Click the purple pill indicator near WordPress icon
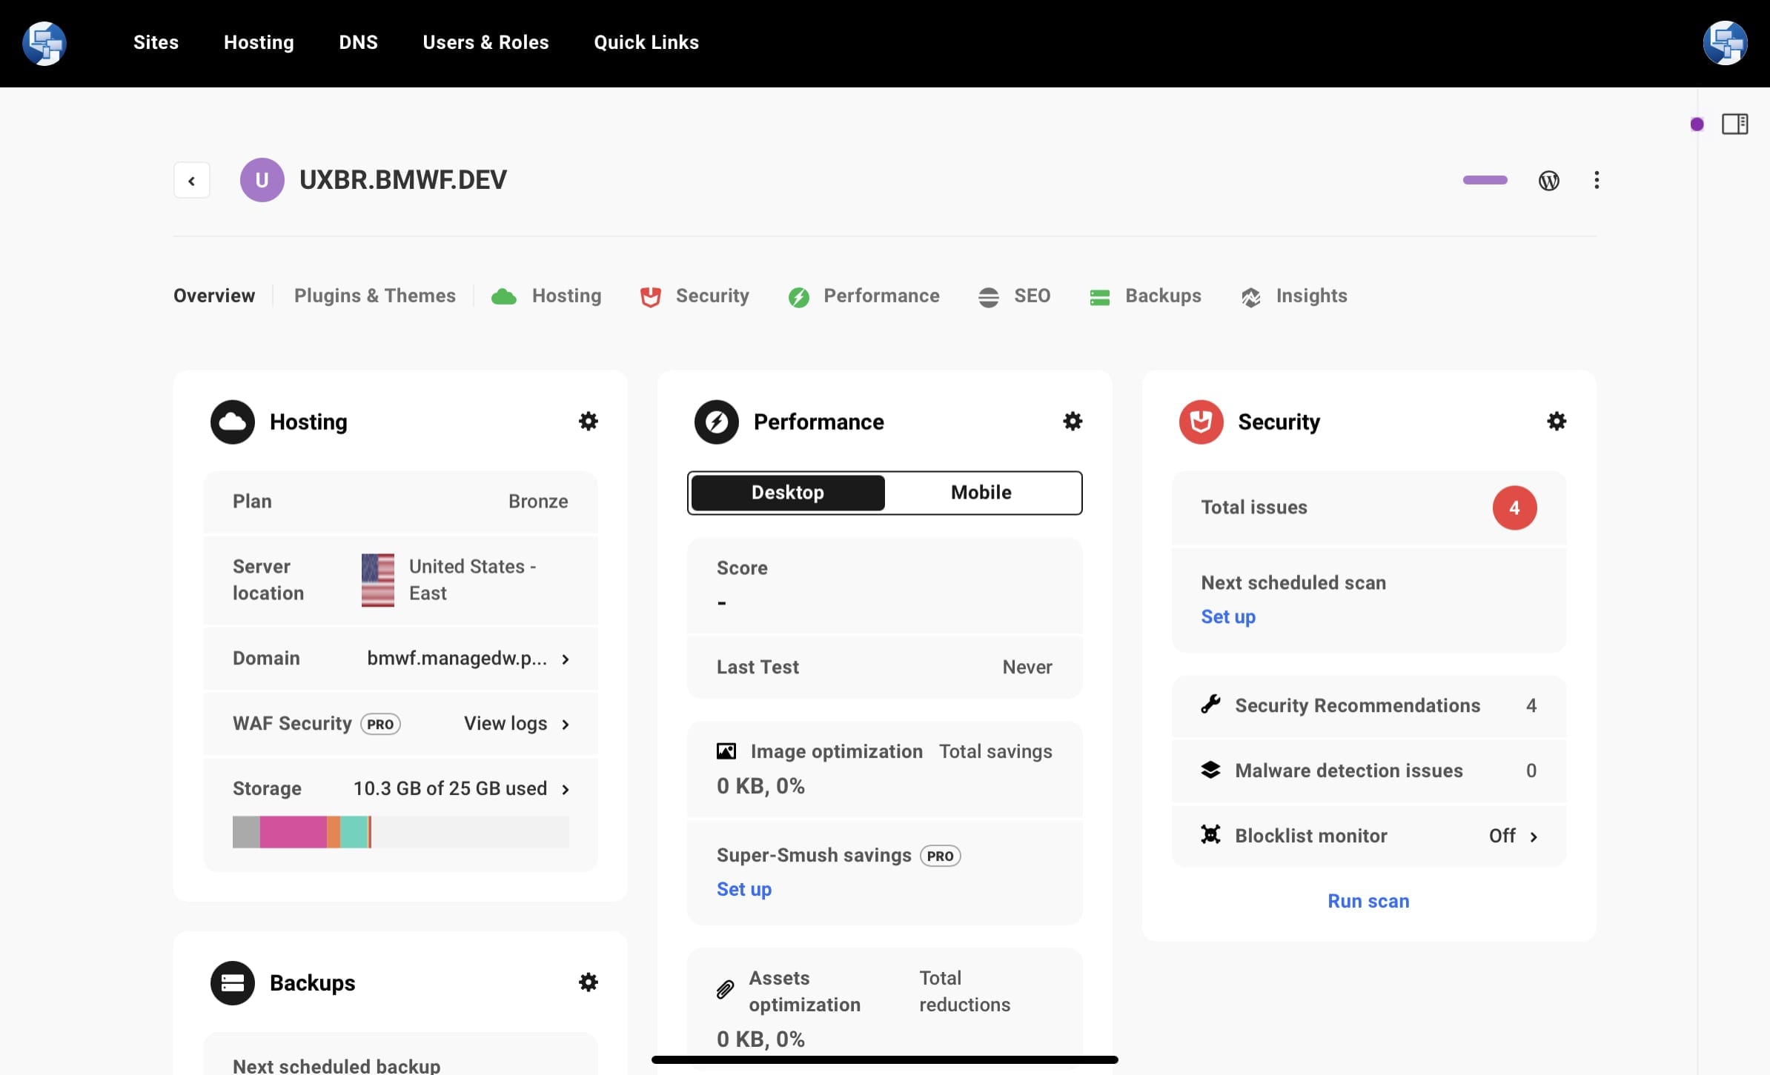This screenshot has height=1075, width=1770. click(1485, 180)
